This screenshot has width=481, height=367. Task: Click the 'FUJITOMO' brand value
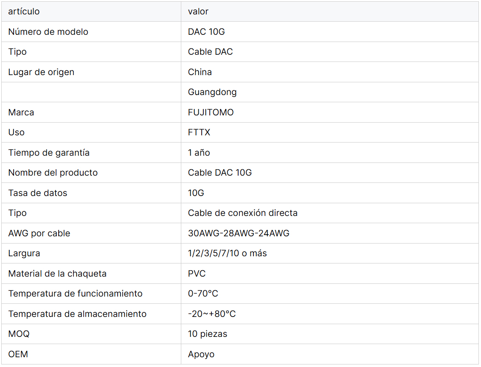211,112
